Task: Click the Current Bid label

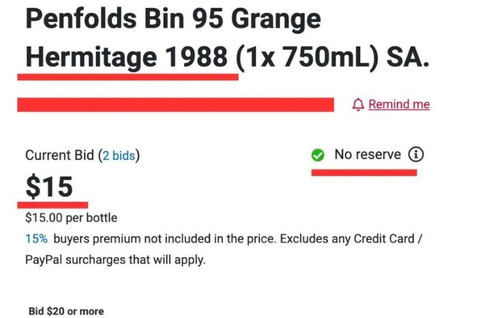Action: 59,155
